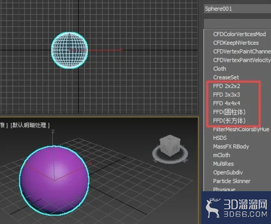Choose the CreaseSet modifier
The width and height of the screenshot is (271, 224).
(x=226, y=77)
